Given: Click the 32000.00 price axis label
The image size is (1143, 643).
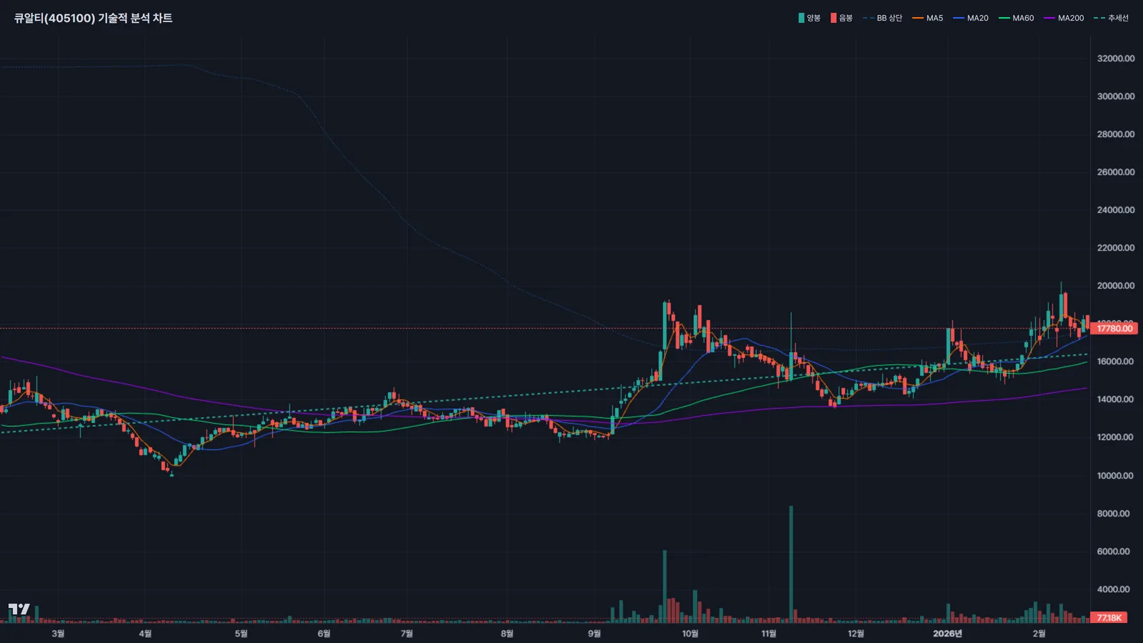Looking at the screenshot, I should tap(1115, 59).
